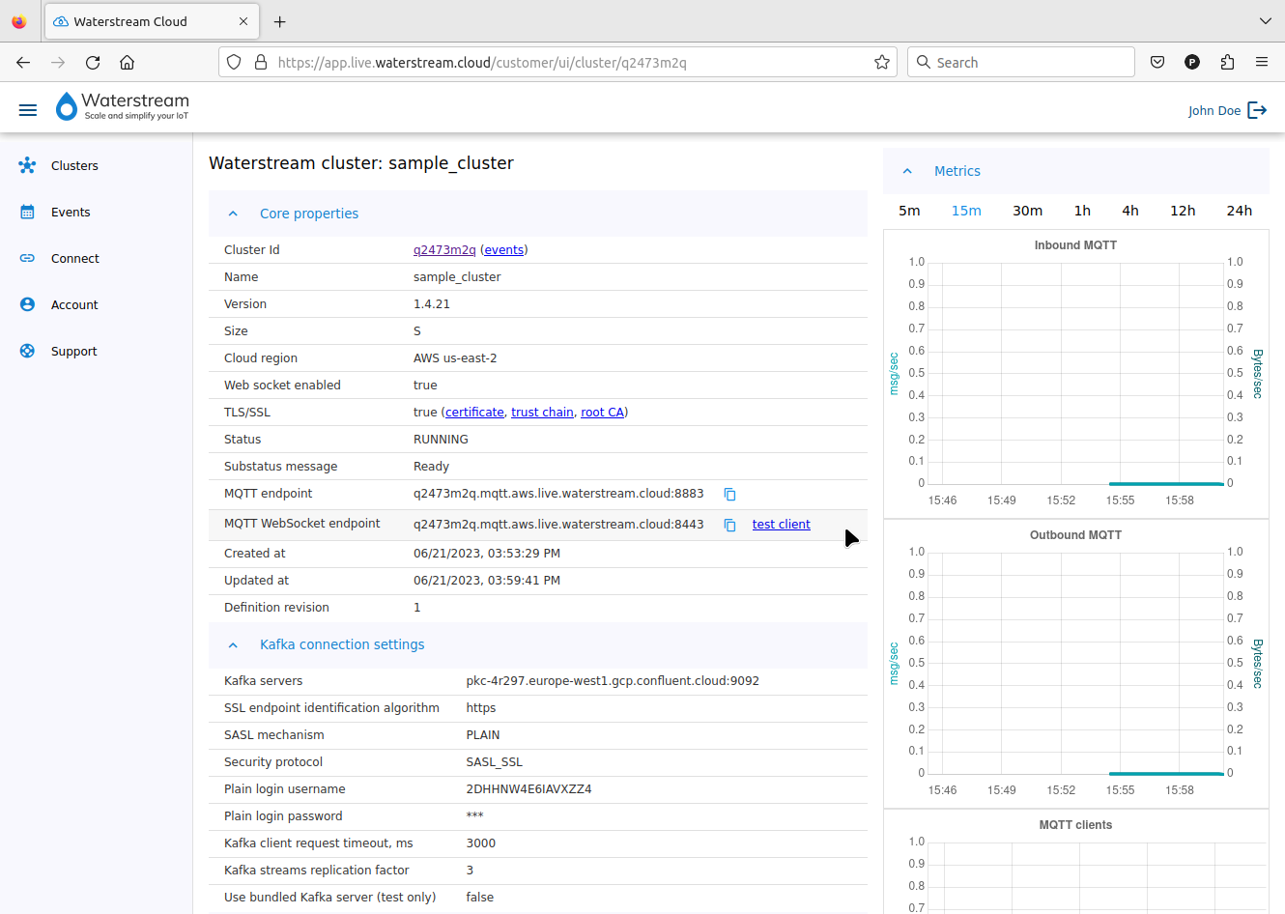Click the John Doe user name

pos(1214,110)
